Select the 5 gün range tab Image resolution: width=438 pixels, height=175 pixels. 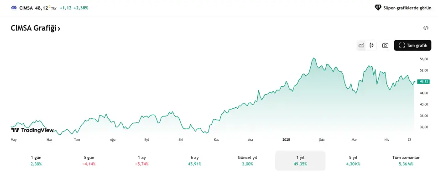click(89, 161)
